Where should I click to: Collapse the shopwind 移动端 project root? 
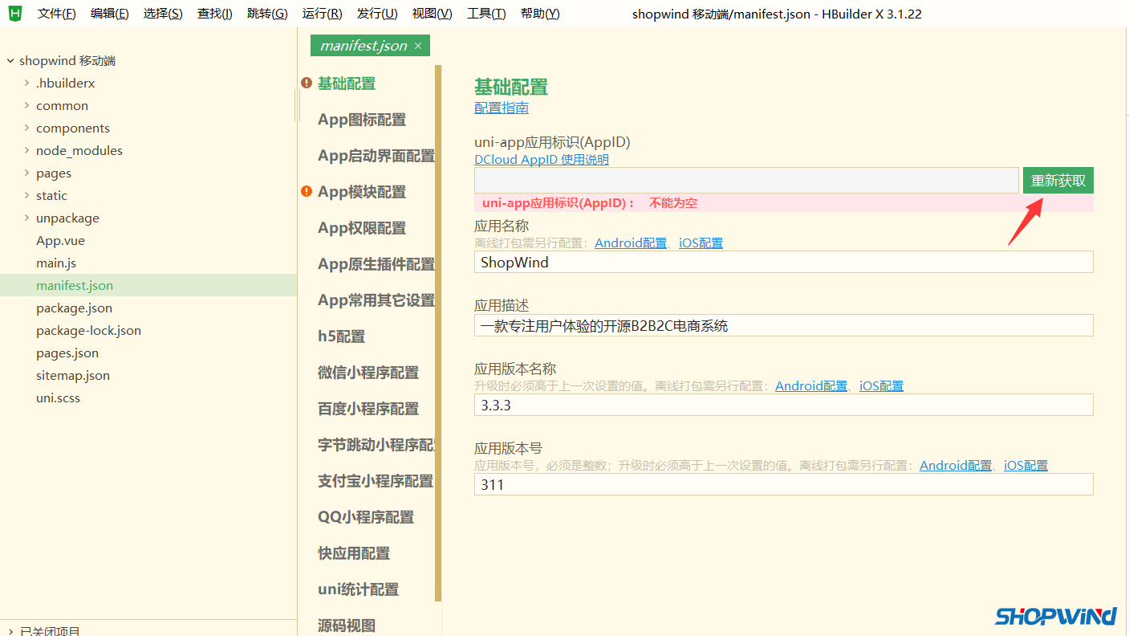(10, 61)
